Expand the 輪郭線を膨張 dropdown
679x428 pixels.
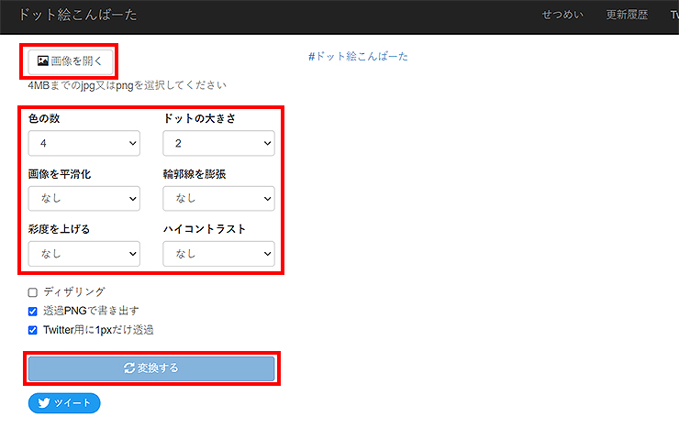coord(218,199)
